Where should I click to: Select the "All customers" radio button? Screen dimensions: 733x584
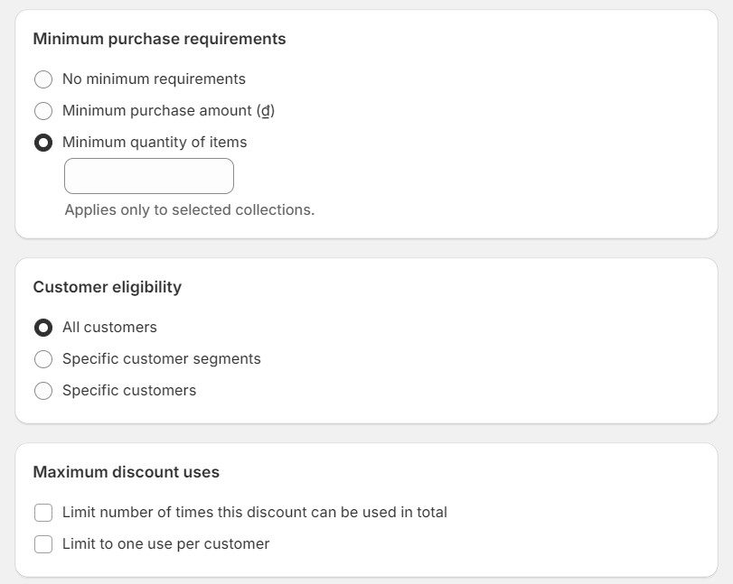click(x=43, y=328)
